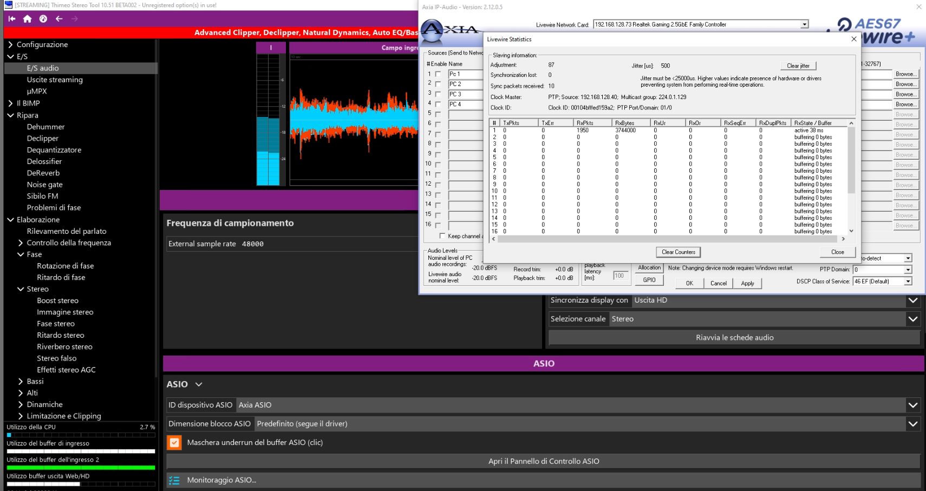
Task: Expand the Bassi section
Action: coord(21,381)
